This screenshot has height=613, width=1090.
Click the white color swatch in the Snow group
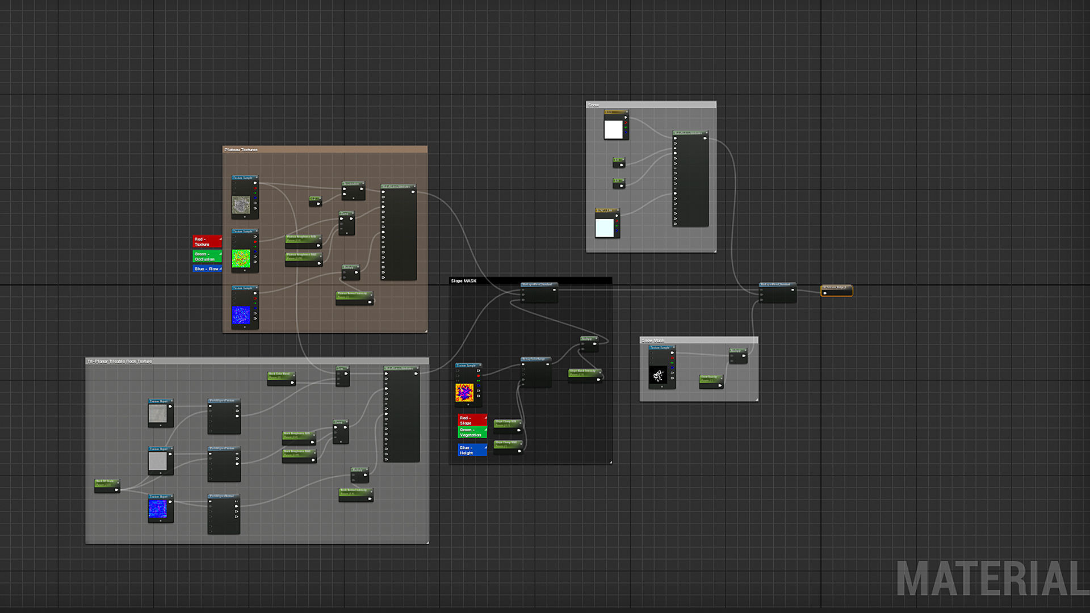(x=613, y=129)
